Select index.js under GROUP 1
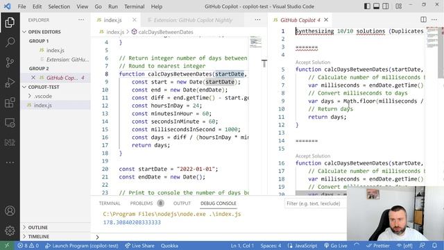This screenshot has height=250, width=444. point(55,50)
